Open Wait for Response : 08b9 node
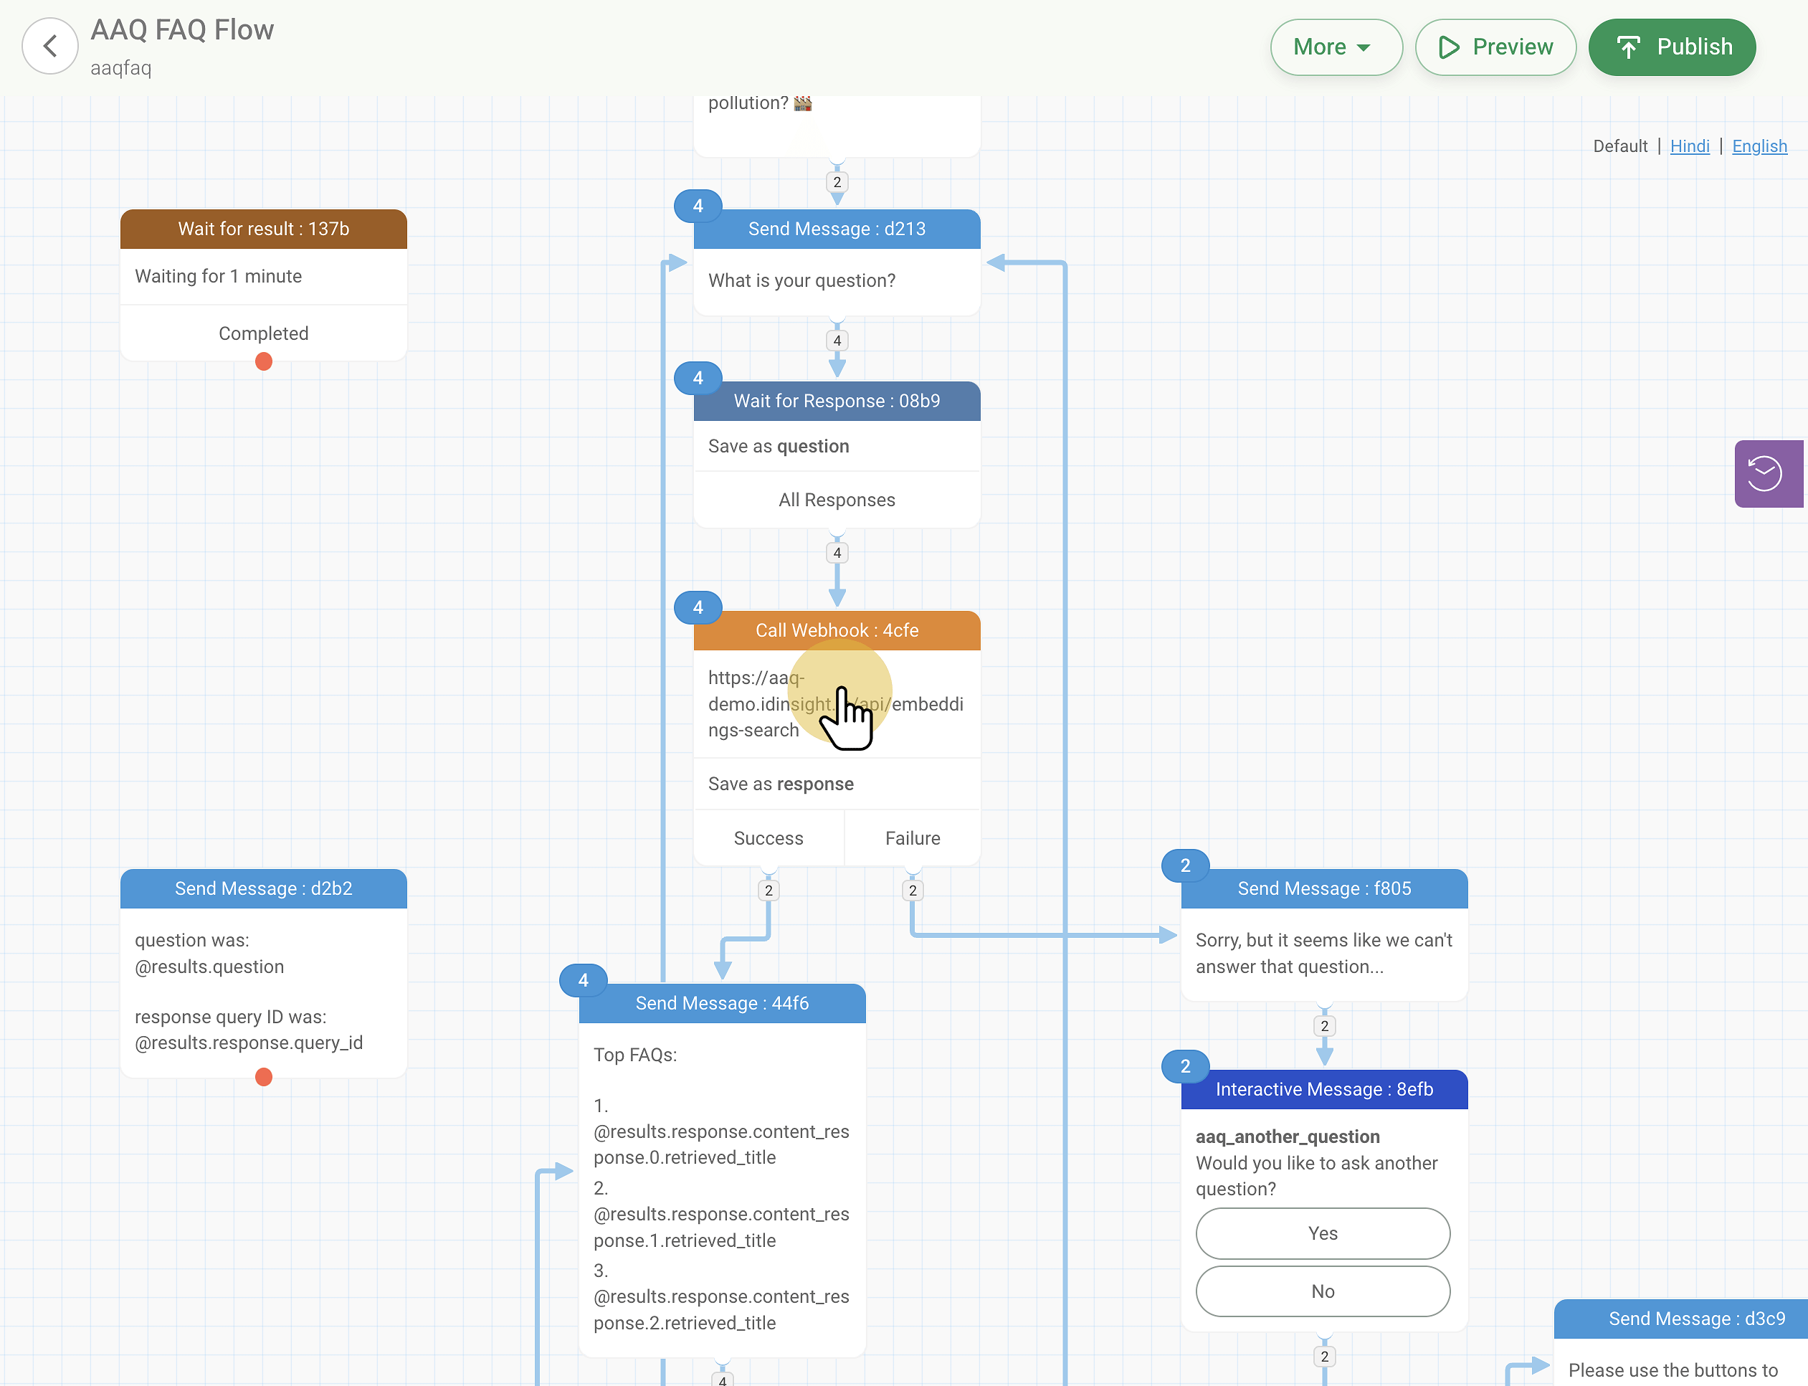Viewport: 1808px width, 1386px height. coord(837,401)
